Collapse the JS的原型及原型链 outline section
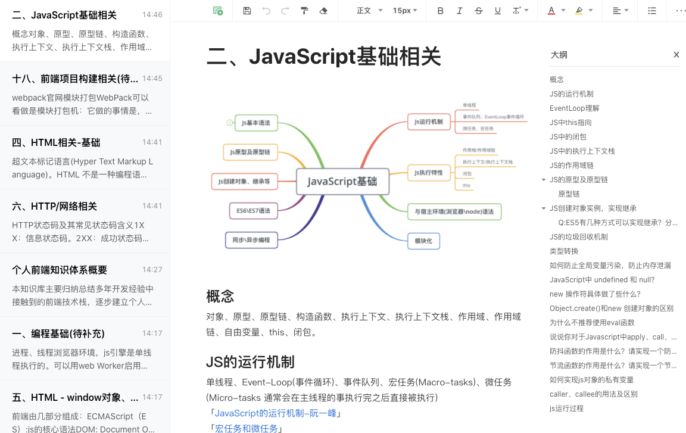 click(x=543, y=180)
